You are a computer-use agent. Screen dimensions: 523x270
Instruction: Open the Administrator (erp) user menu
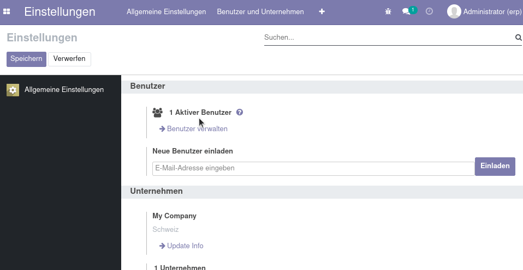pyautogui.click(x=485, y=11)
